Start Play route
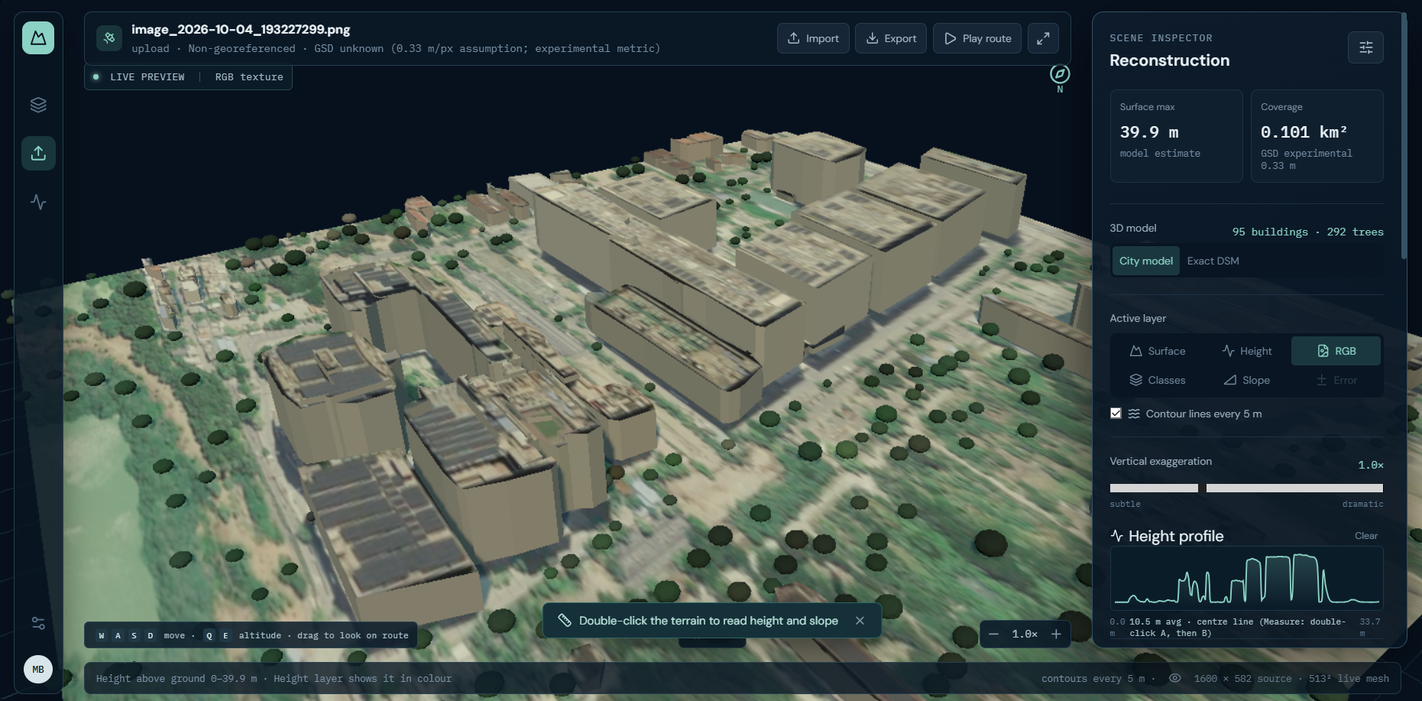This screenshot has width=1422, height=701. pyautogui.click(x=977, y=38)
